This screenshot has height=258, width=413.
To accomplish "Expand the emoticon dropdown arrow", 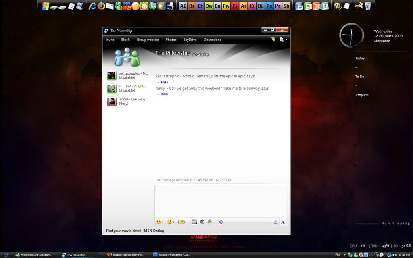I will [163, 222].
